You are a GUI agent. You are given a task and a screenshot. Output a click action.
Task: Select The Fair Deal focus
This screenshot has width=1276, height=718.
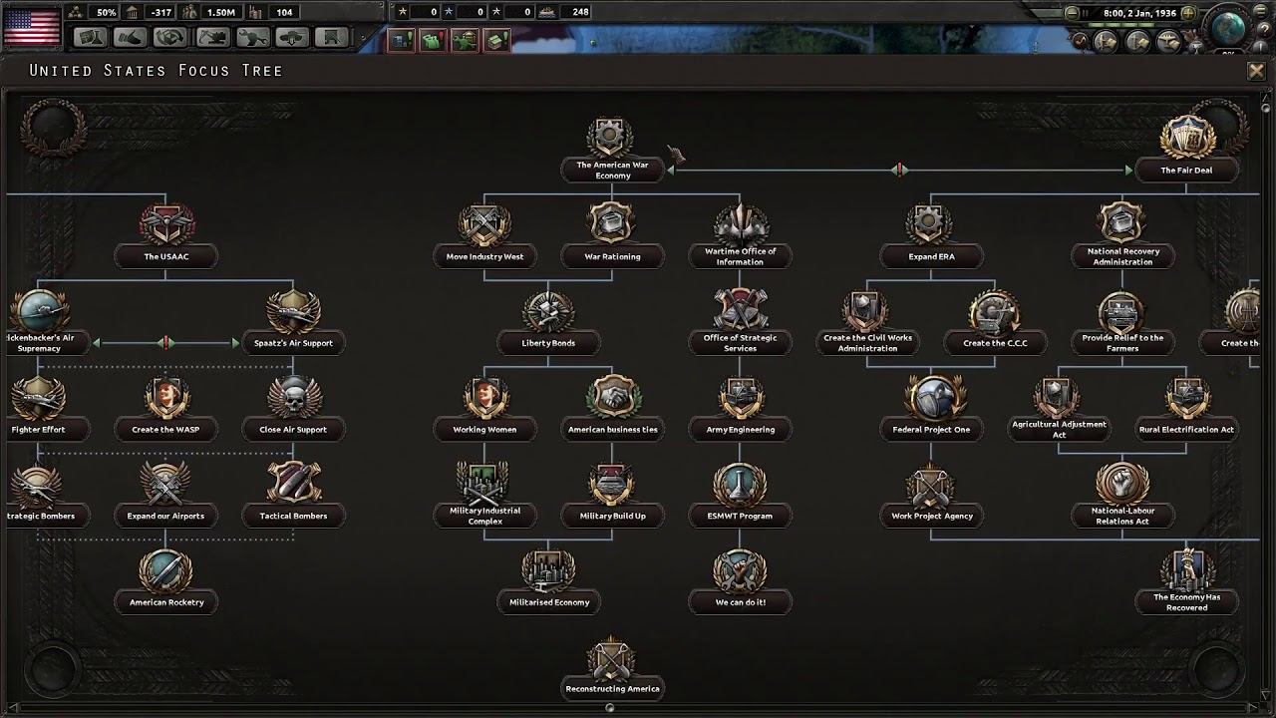pos(1186,150)
